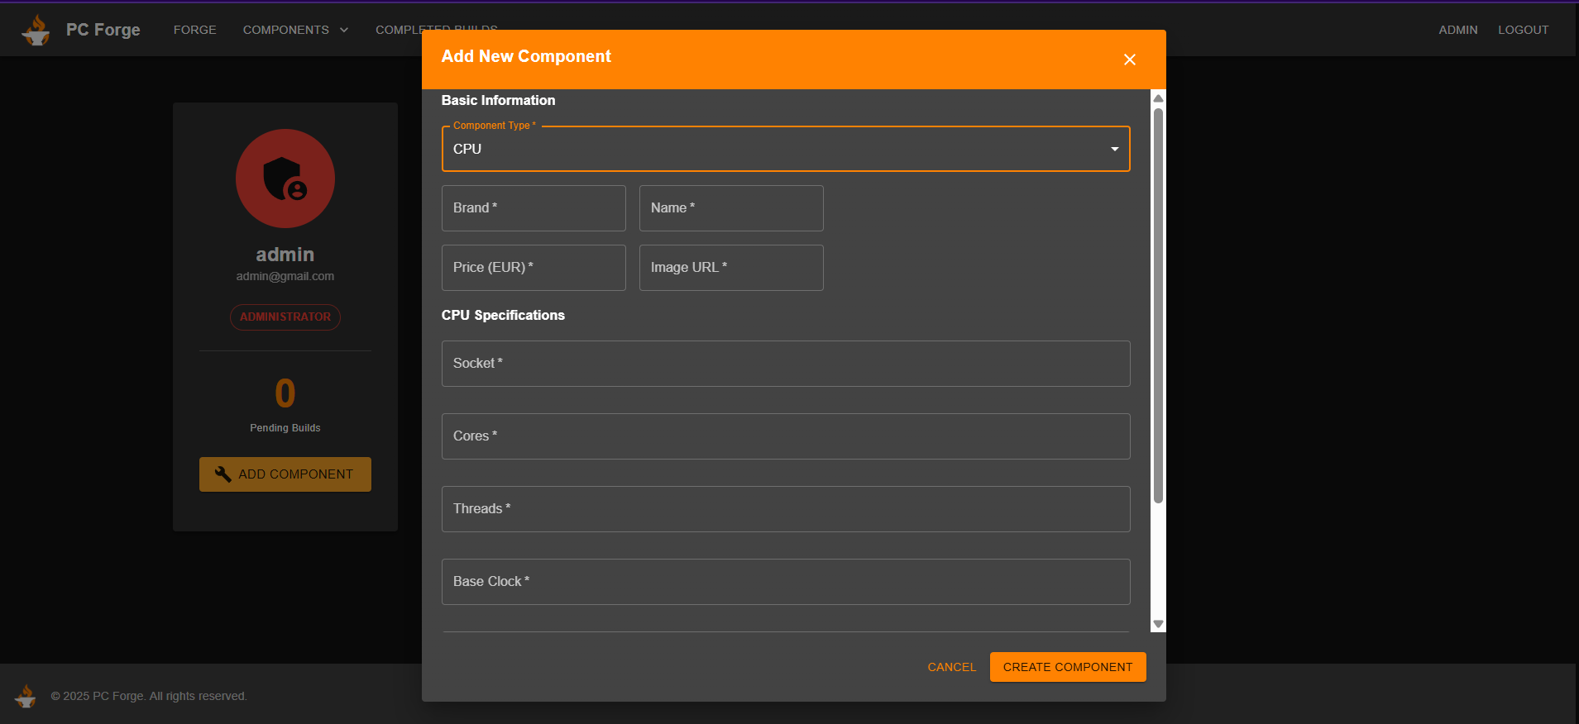Click the footer flame logo icon
1579x724 pixels.
click(x=26, y=696)
